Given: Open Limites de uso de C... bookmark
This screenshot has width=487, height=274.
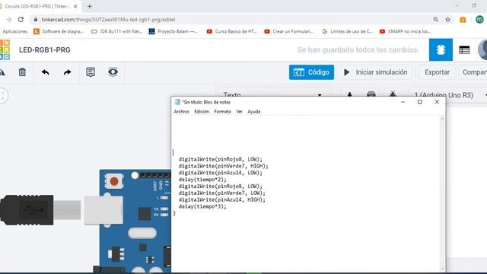Looking at the screenshot, I should point(347,31).
